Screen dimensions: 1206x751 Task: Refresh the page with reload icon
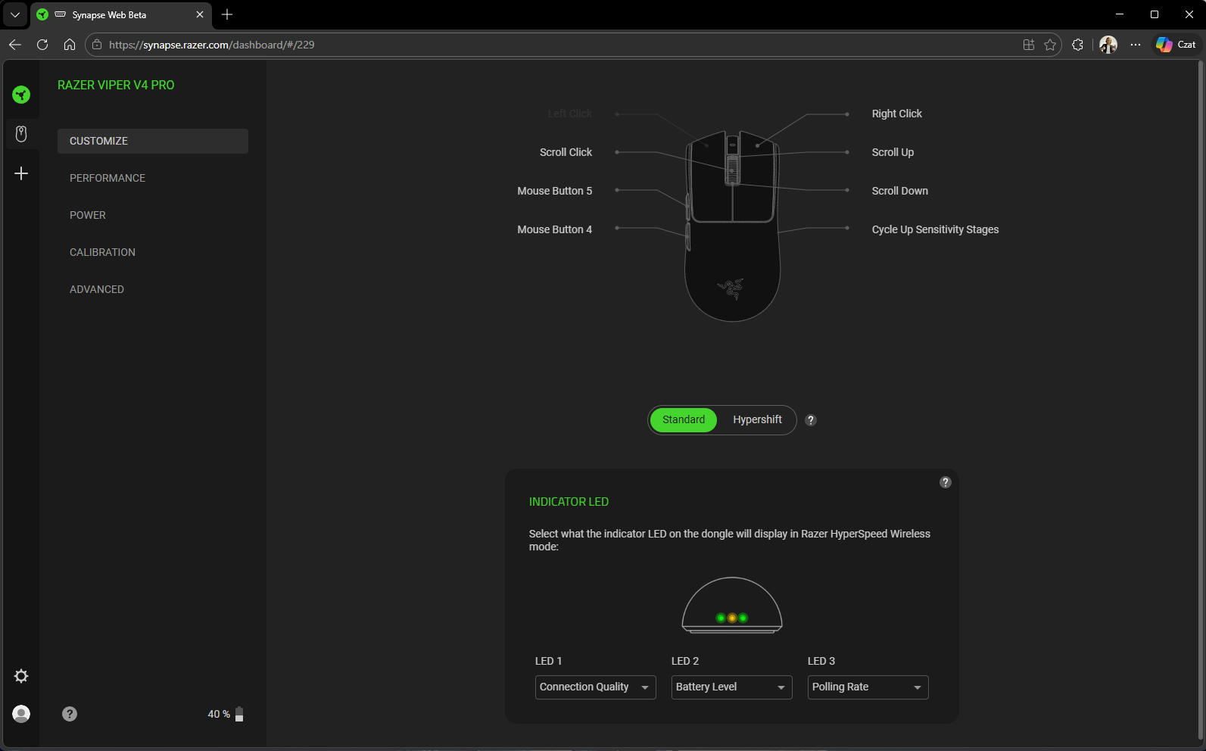(x=42, y=45)
